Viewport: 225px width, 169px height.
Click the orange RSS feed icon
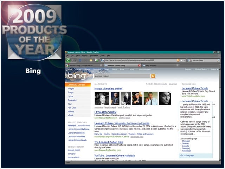coord(178,60)
